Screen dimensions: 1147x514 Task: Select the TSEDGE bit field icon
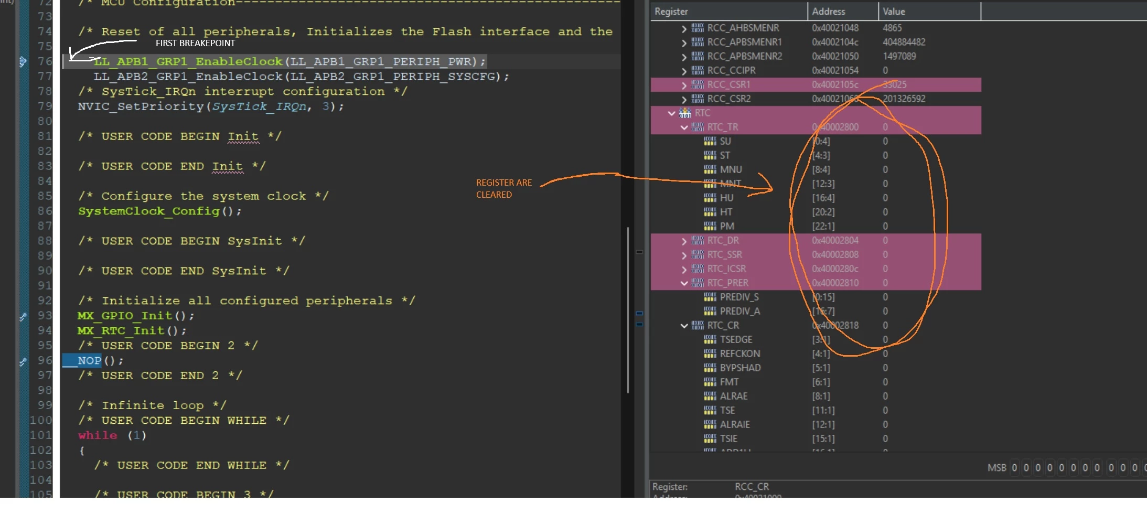click(x=710, y=339)
